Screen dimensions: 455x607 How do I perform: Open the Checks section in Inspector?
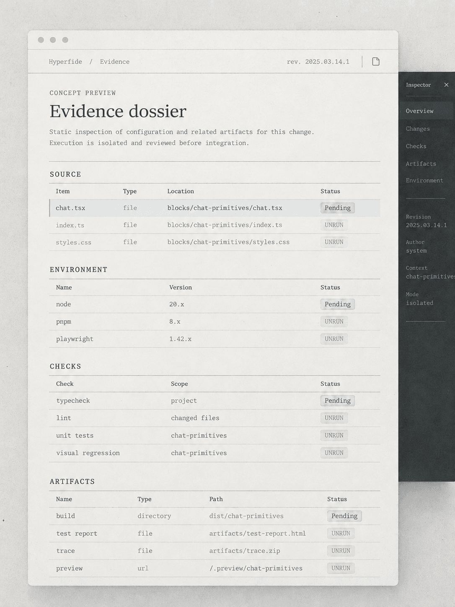coord(416,146)
